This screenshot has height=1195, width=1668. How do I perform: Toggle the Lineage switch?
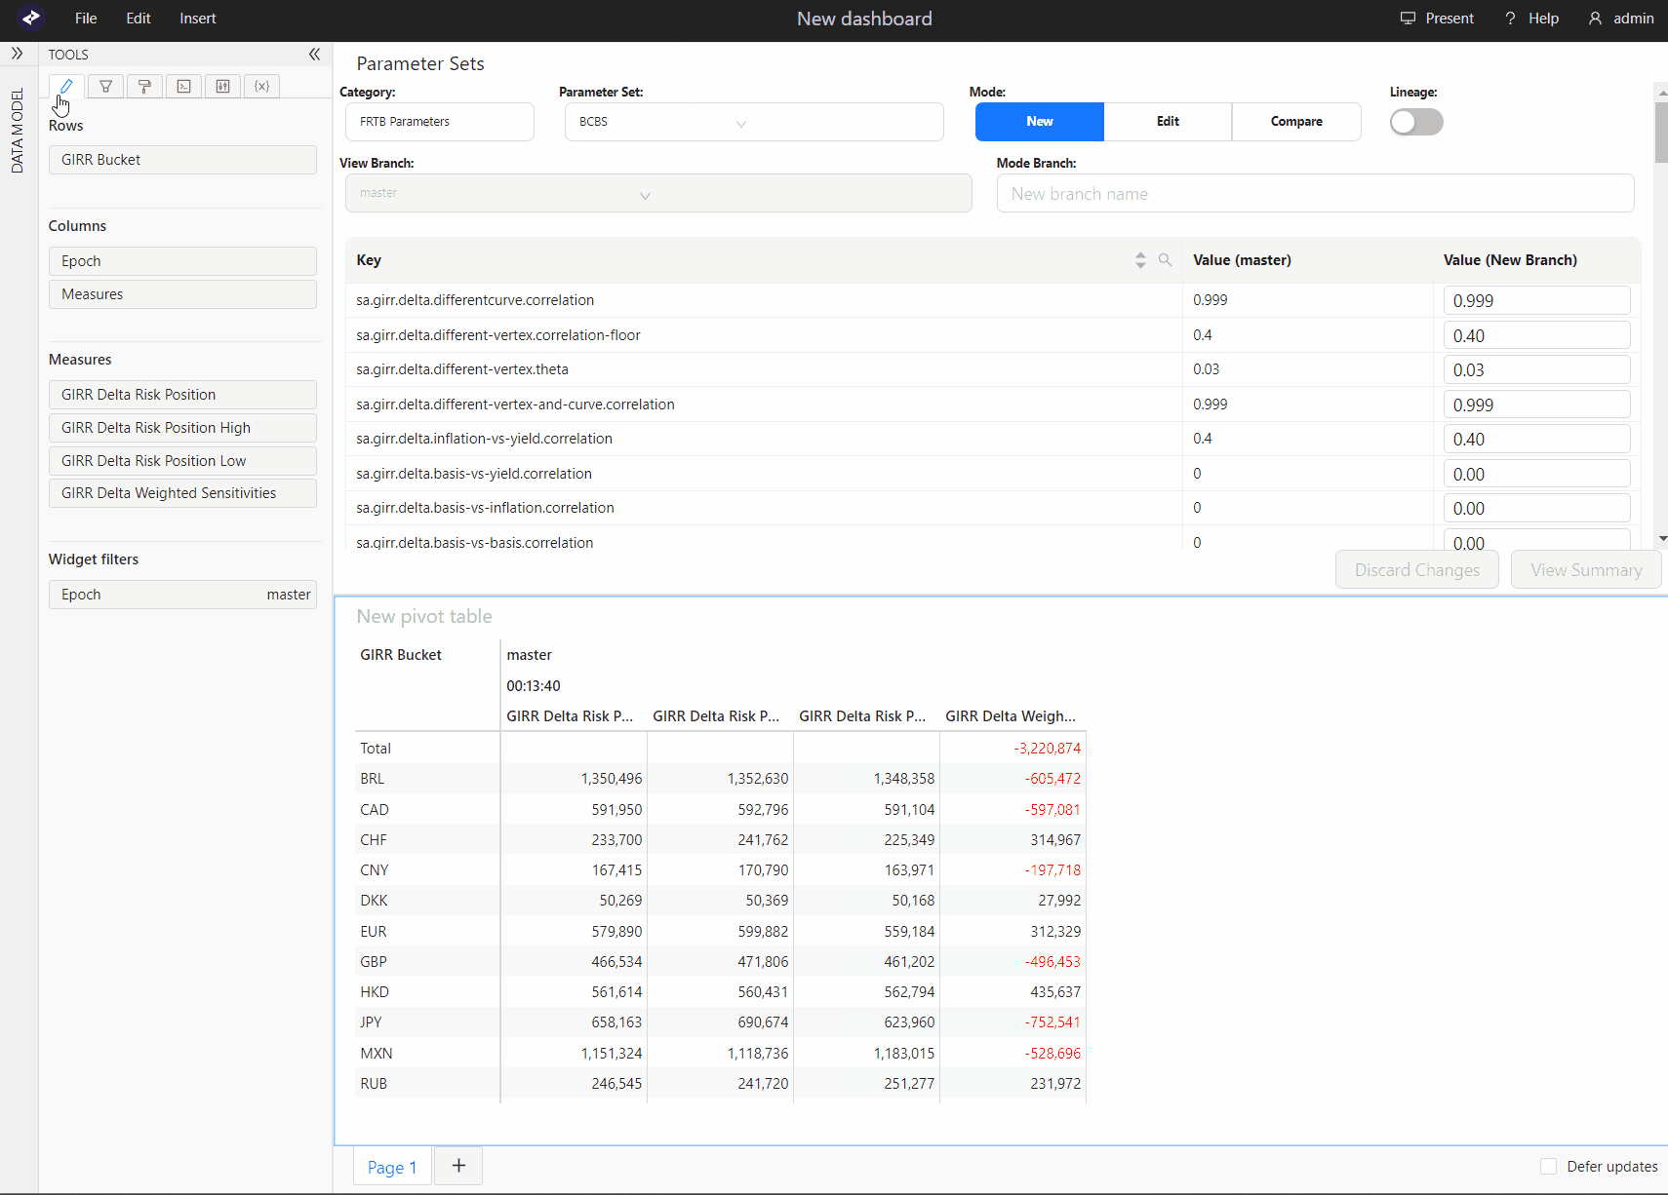click(1416, 122)
